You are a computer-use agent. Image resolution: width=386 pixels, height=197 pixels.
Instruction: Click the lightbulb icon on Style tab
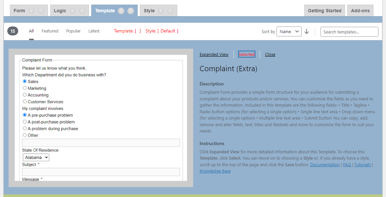[161, 11]
